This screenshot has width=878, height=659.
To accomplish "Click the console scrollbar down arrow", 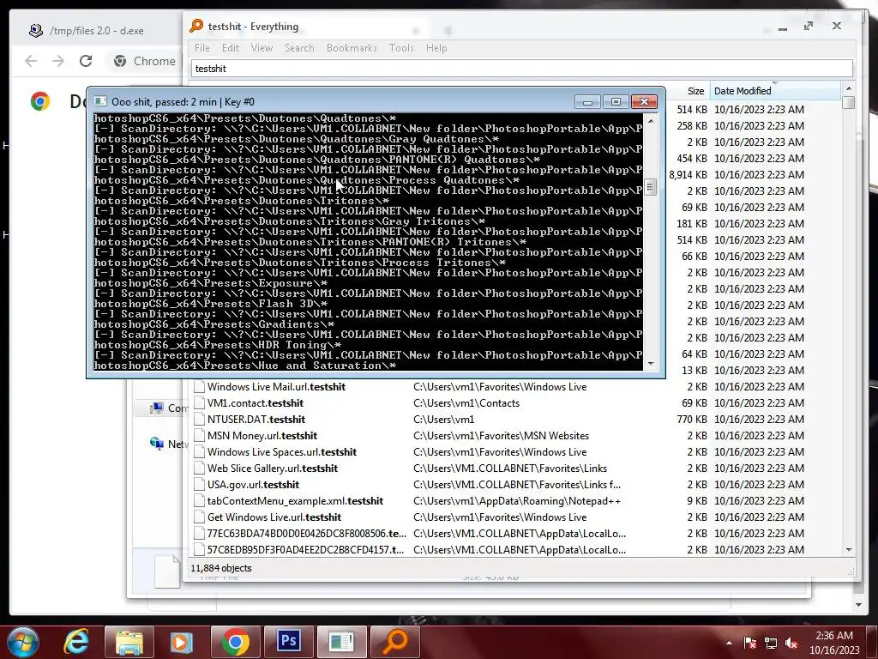I will [x=650, y=364].
